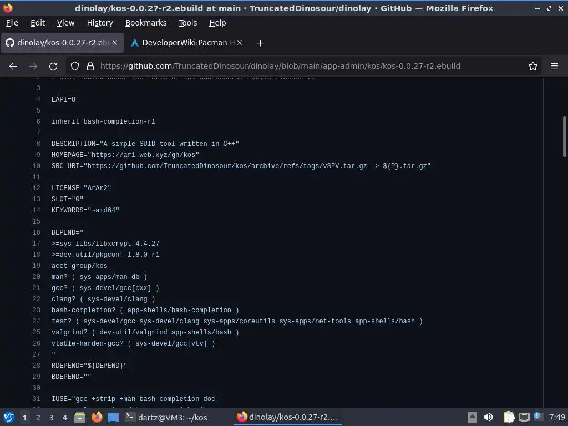
Task: Open the desktop start menu launcher
Action: click(x=9, y=417)
